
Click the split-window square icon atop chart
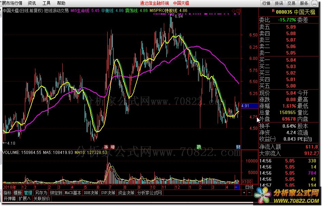[239, 11]
